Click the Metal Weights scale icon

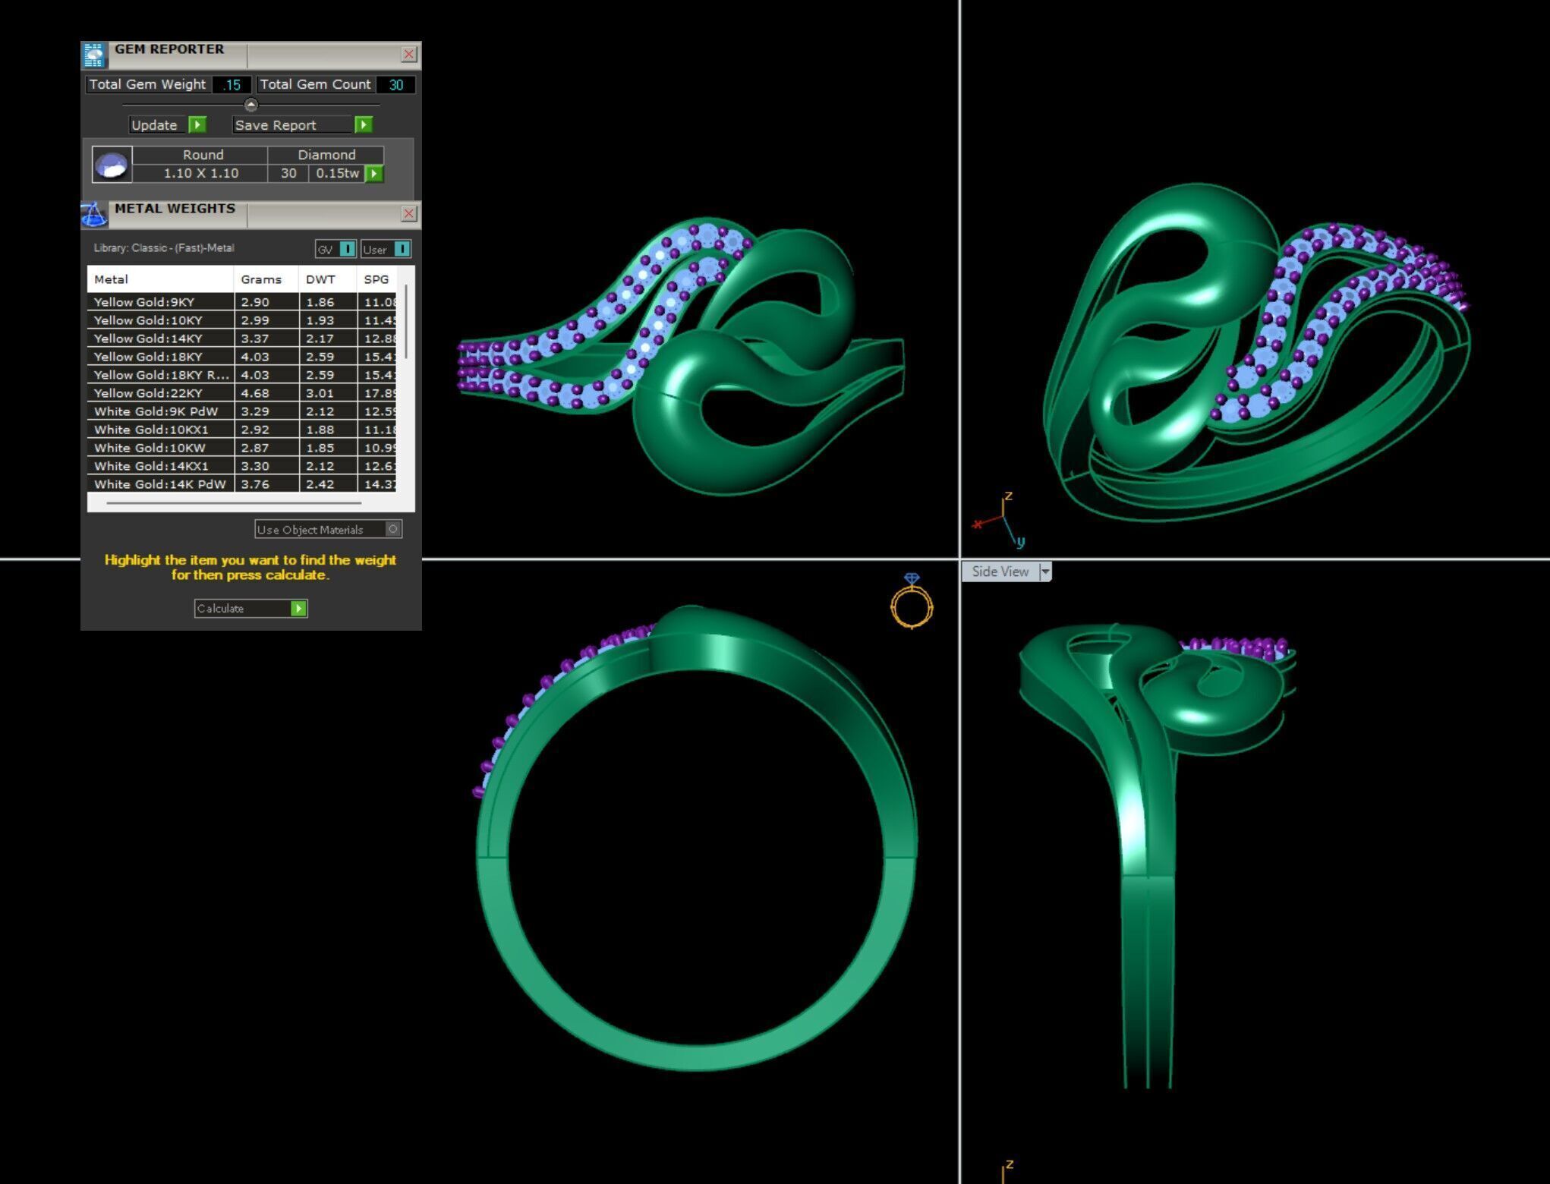click(93, 215)
